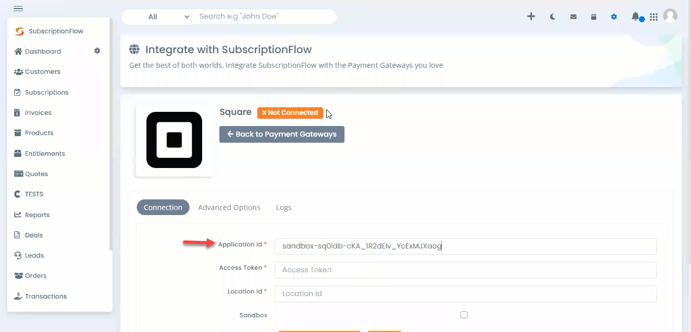Open Dashboard settings gear in sidebar

tap(97, 51)
